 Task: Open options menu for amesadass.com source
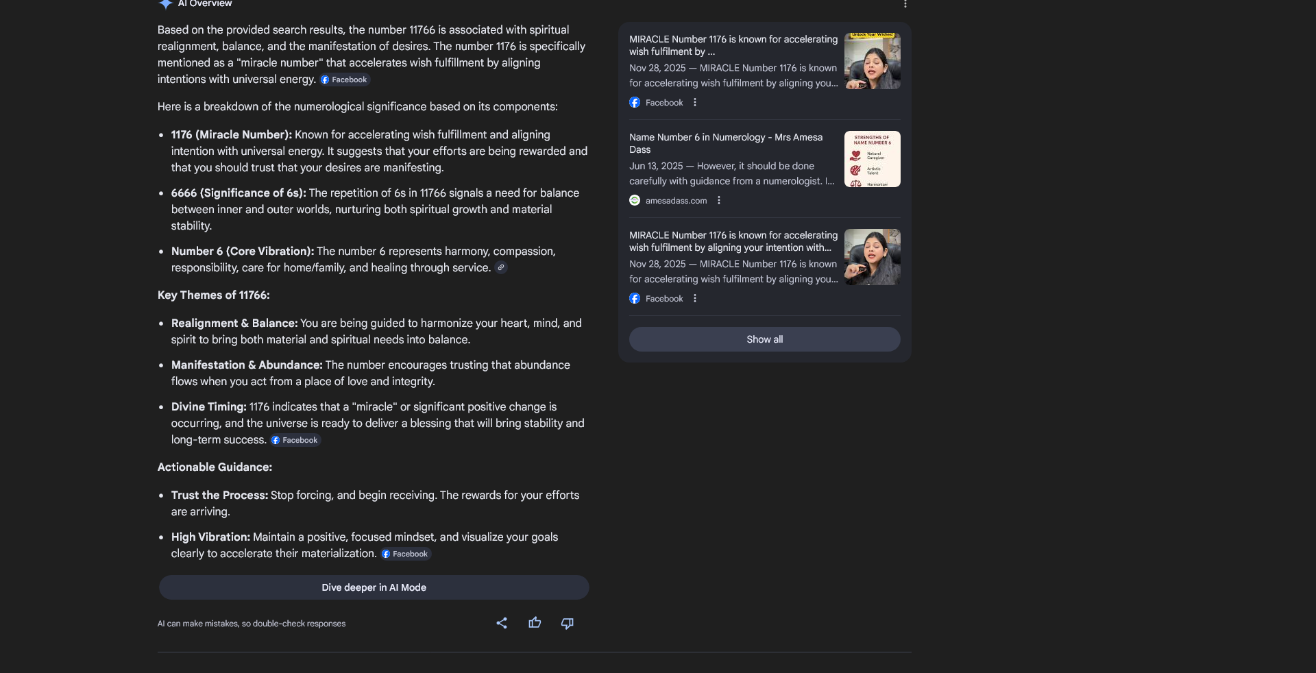(719, 200)
